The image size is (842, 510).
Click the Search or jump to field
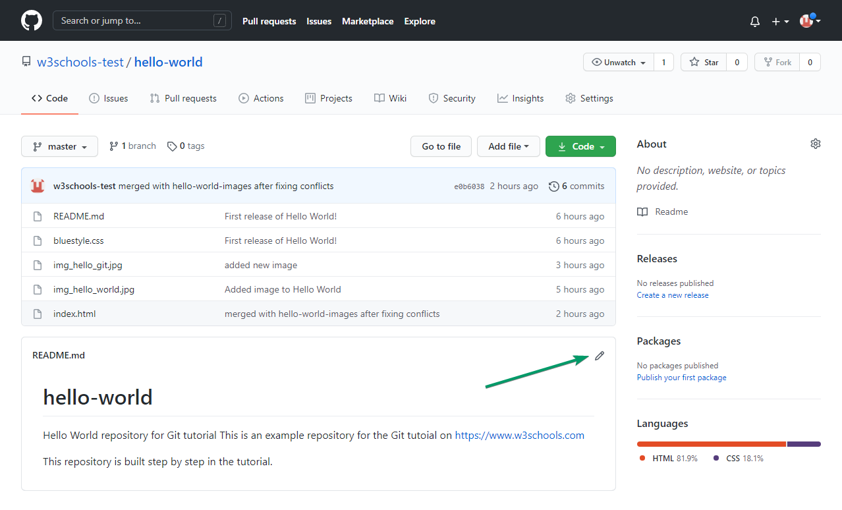pos(142,20)
